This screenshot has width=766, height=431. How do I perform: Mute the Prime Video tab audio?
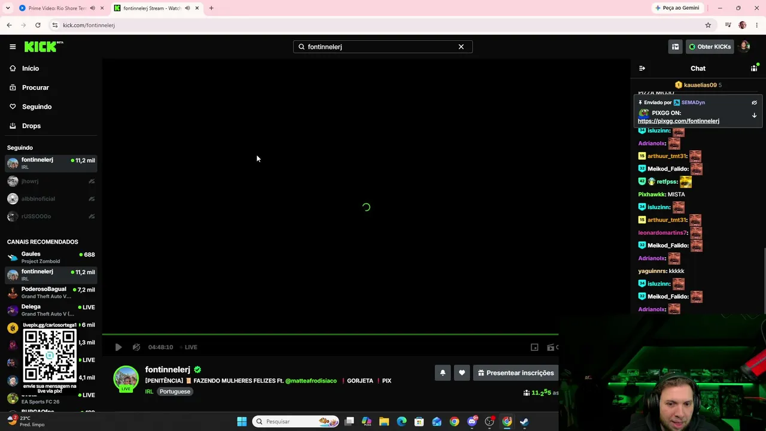point(92,8)
